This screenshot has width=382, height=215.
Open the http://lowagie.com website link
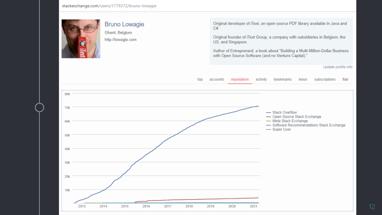tap(121, 39)
